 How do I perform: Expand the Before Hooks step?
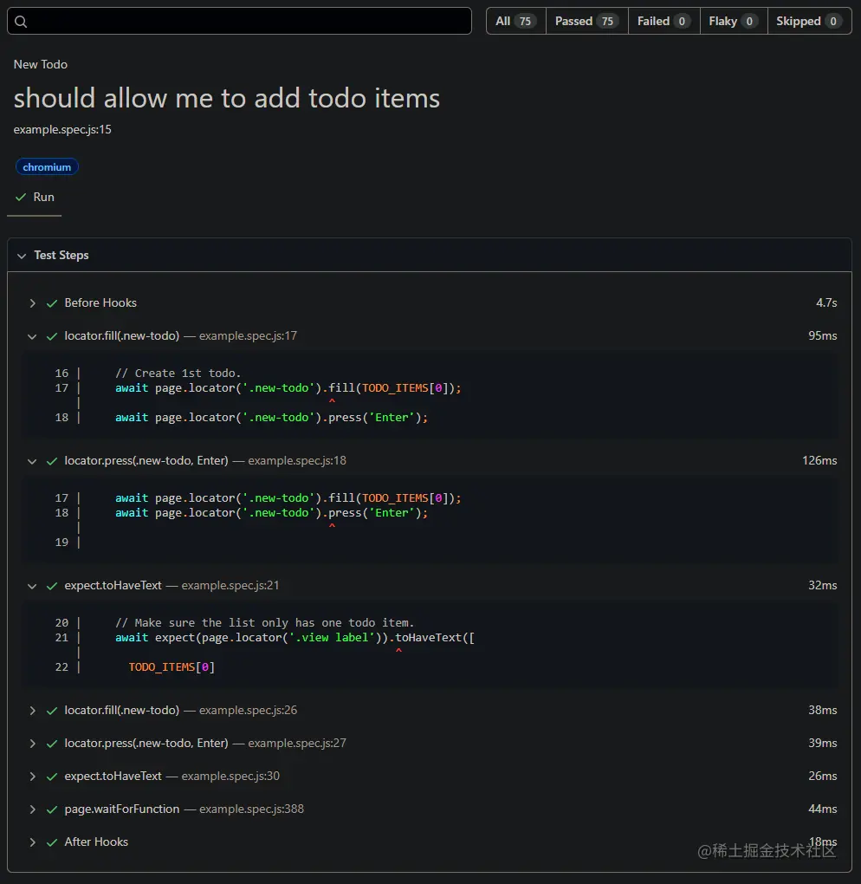(32, 303)
